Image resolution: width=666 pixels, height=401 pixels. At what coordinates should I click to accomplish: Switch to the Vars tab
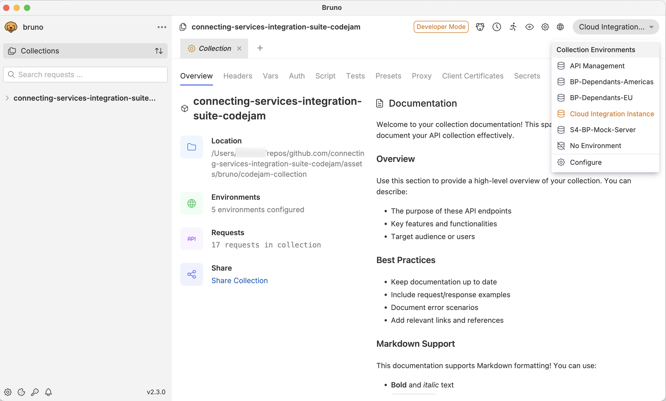[271, 76]
